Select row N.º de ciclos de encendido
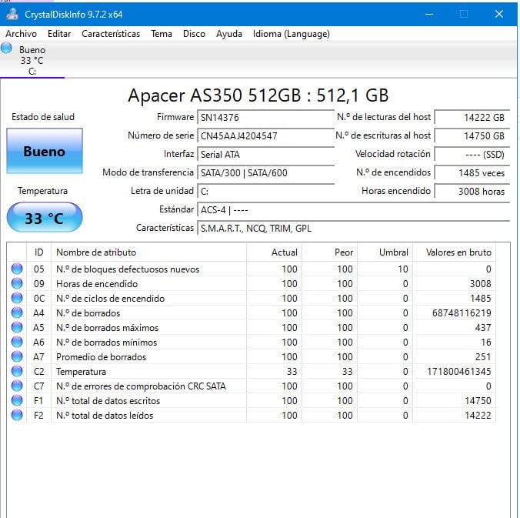Image resolution: width=520 pixels, height=518 pixels. click(252, 299)
